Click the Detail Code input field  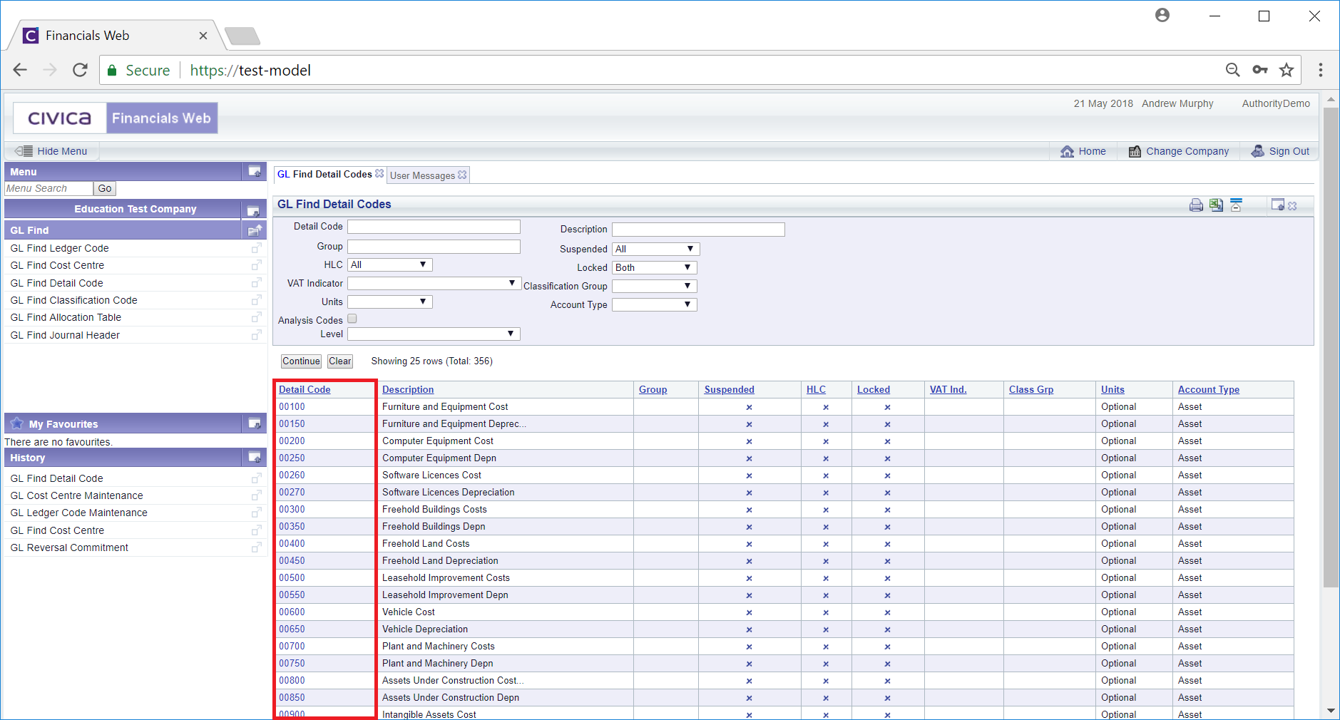pyautogui.click(x=434, y=226)
